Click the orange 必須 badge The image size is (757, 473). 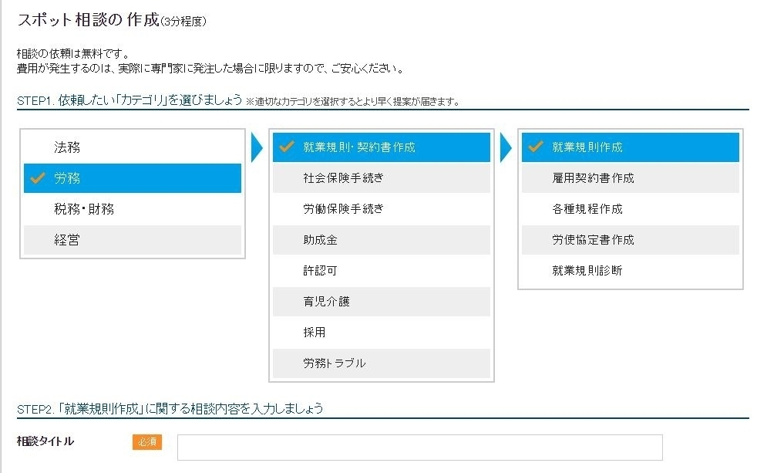tap(147, 442)
